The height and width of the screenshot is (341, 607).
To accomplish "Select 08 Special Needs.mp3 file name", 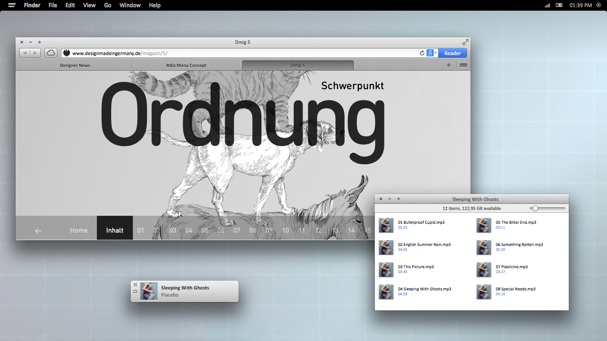I will point(516,289).
